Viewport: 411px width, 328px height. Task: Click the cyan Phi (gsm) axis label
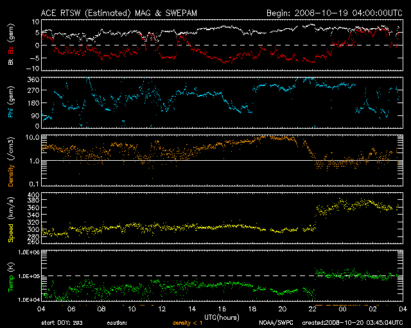11,102
